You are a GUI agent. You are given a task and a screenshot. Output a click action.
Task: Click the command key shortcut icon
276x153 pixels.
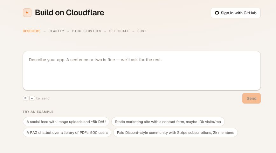[x=25, y=98]
